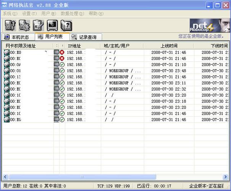This screenshot has width=231, height=191.
Task: Click green check status on 23:18 row
Action: coord(62,101)
